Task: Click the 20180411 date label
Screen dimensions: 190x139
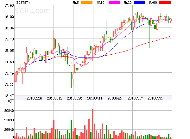Action: click(x=95, y=98)
